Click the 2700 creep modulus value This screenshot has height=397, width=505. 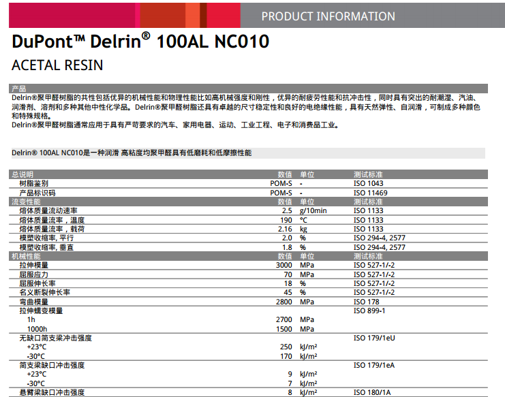[x=284, y=320]
